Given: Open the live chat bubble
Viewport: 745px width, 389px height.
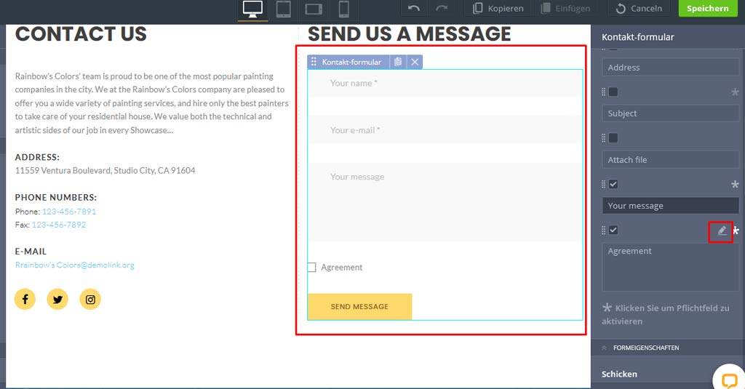Looking at the screenshot, I should [x=728, y=379].
